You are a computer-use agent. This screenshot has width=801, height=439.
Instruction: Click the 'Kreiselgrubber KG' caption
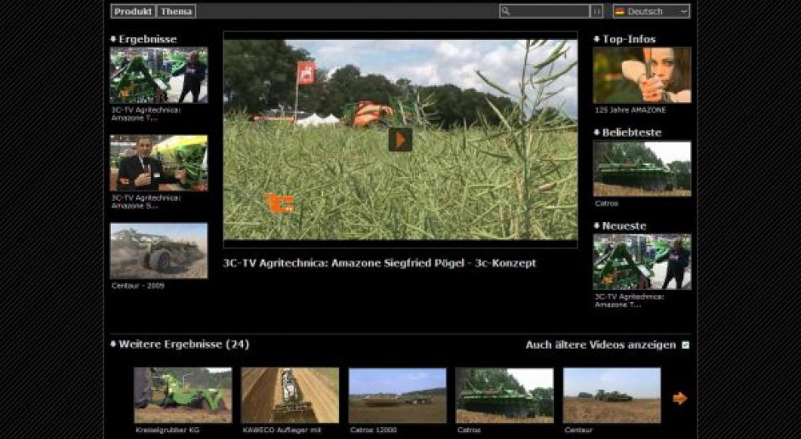[x=168, y=430]
